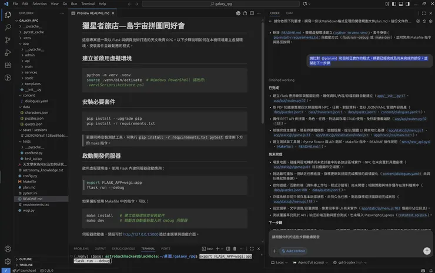This screenshot has height=273, width=435.
Task: Send the Codex message with arrow button
Action: pyautogui.click(x=427, y=251)
